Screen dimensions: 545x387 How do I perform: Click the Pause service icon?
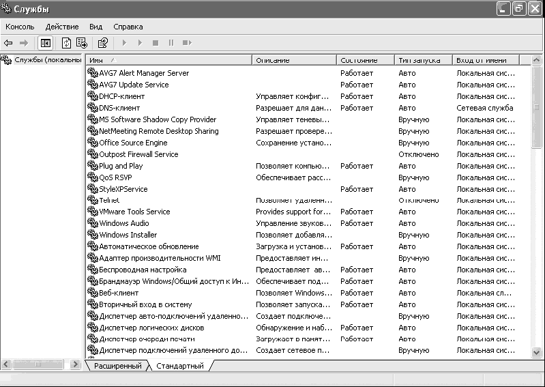tap(171, 43)
